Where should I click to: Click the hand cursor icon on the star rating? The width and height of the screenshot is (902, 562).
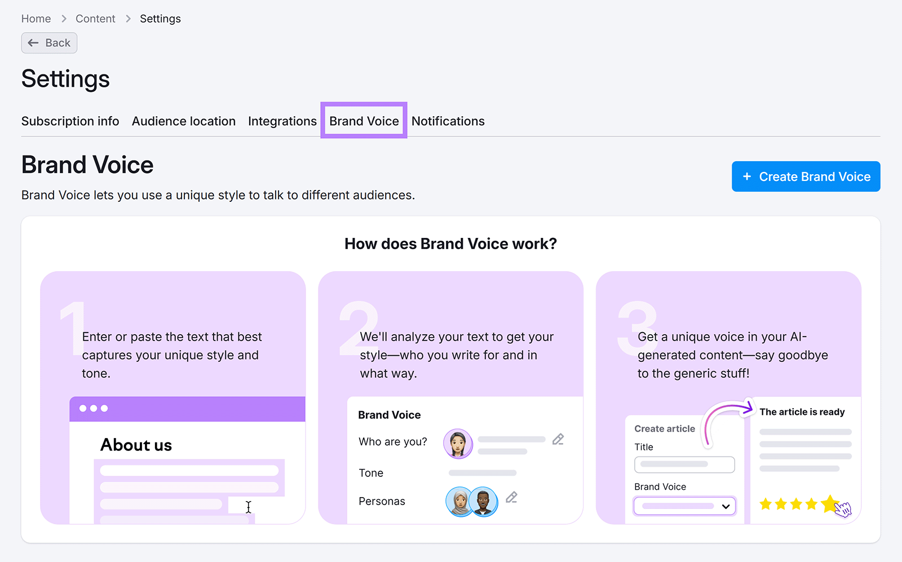coord(843,508)
